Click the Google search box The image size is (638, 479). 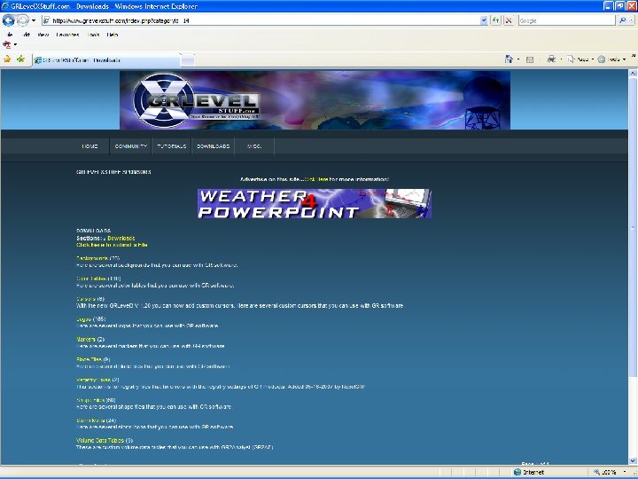click(x=566, y=20)
